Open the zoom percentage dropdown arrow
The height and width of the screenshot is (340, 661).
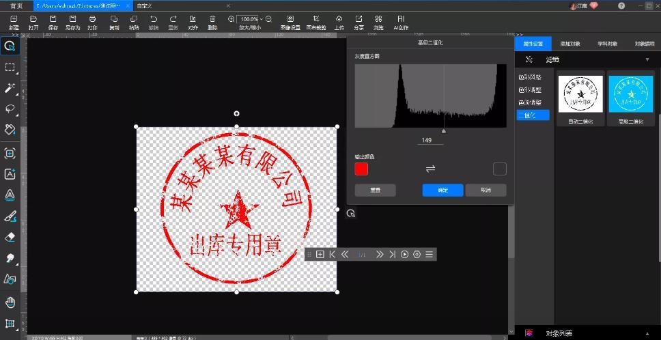(262, 19)
